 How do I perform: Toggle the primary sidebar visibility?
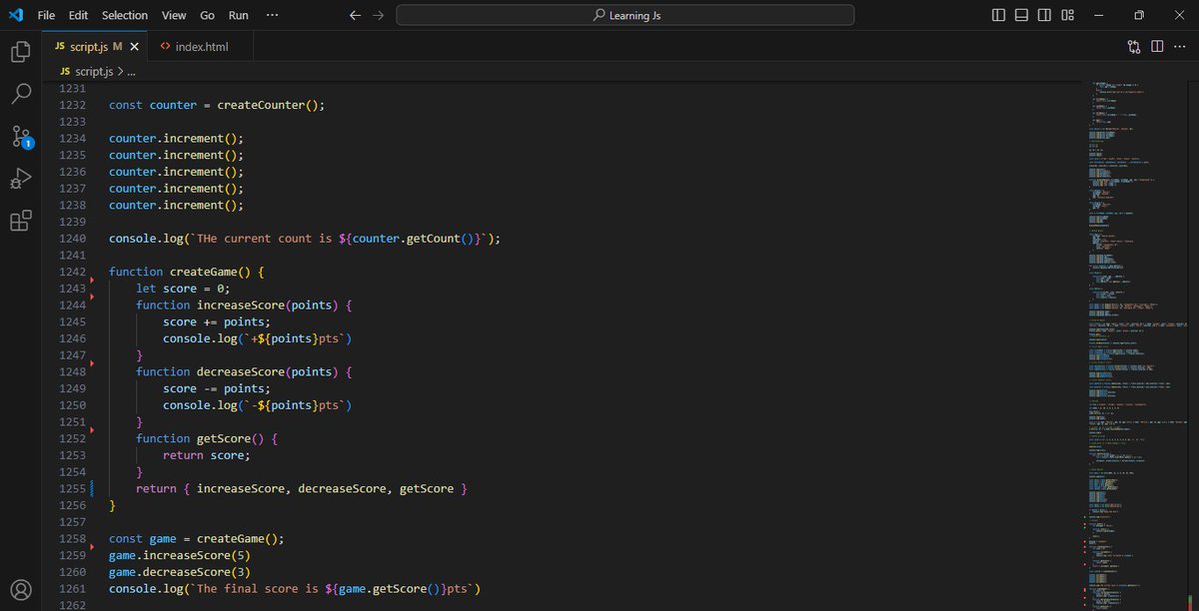[998, 14]
